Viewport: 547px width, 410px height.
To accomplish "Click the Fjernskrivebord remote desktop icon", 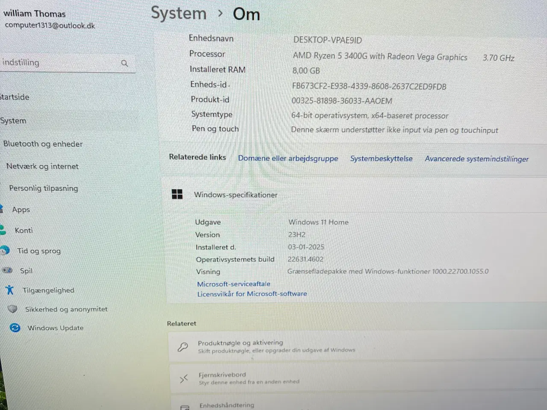I will [x=184, y=378].
